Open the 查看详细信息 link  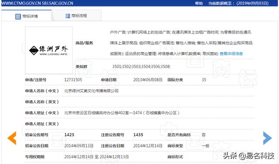tap(231, 54)
